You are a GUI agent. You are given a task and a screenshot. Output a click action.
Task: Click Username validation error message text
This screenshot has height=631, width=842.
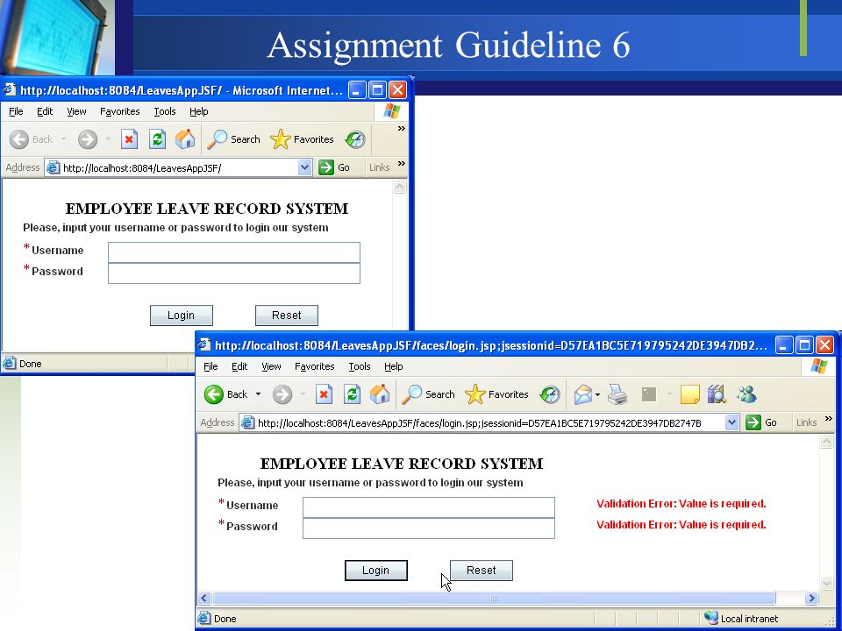681,503
